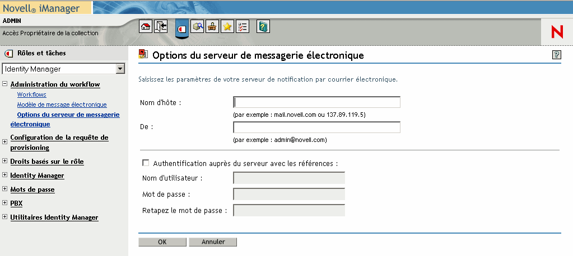Open the Configure (desk) toolbar icon
This screenshot has height=256, width=573.
pyautogui.click(x=212, y=27)
